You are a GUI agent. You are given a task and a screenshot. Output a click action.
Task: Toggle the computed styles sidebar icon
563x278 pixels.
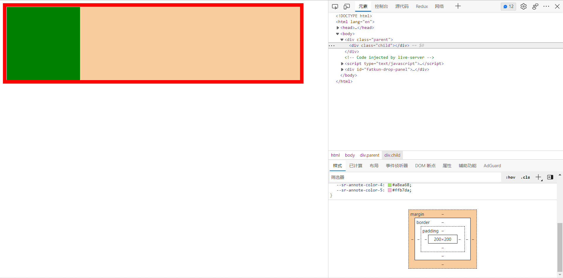550,177
